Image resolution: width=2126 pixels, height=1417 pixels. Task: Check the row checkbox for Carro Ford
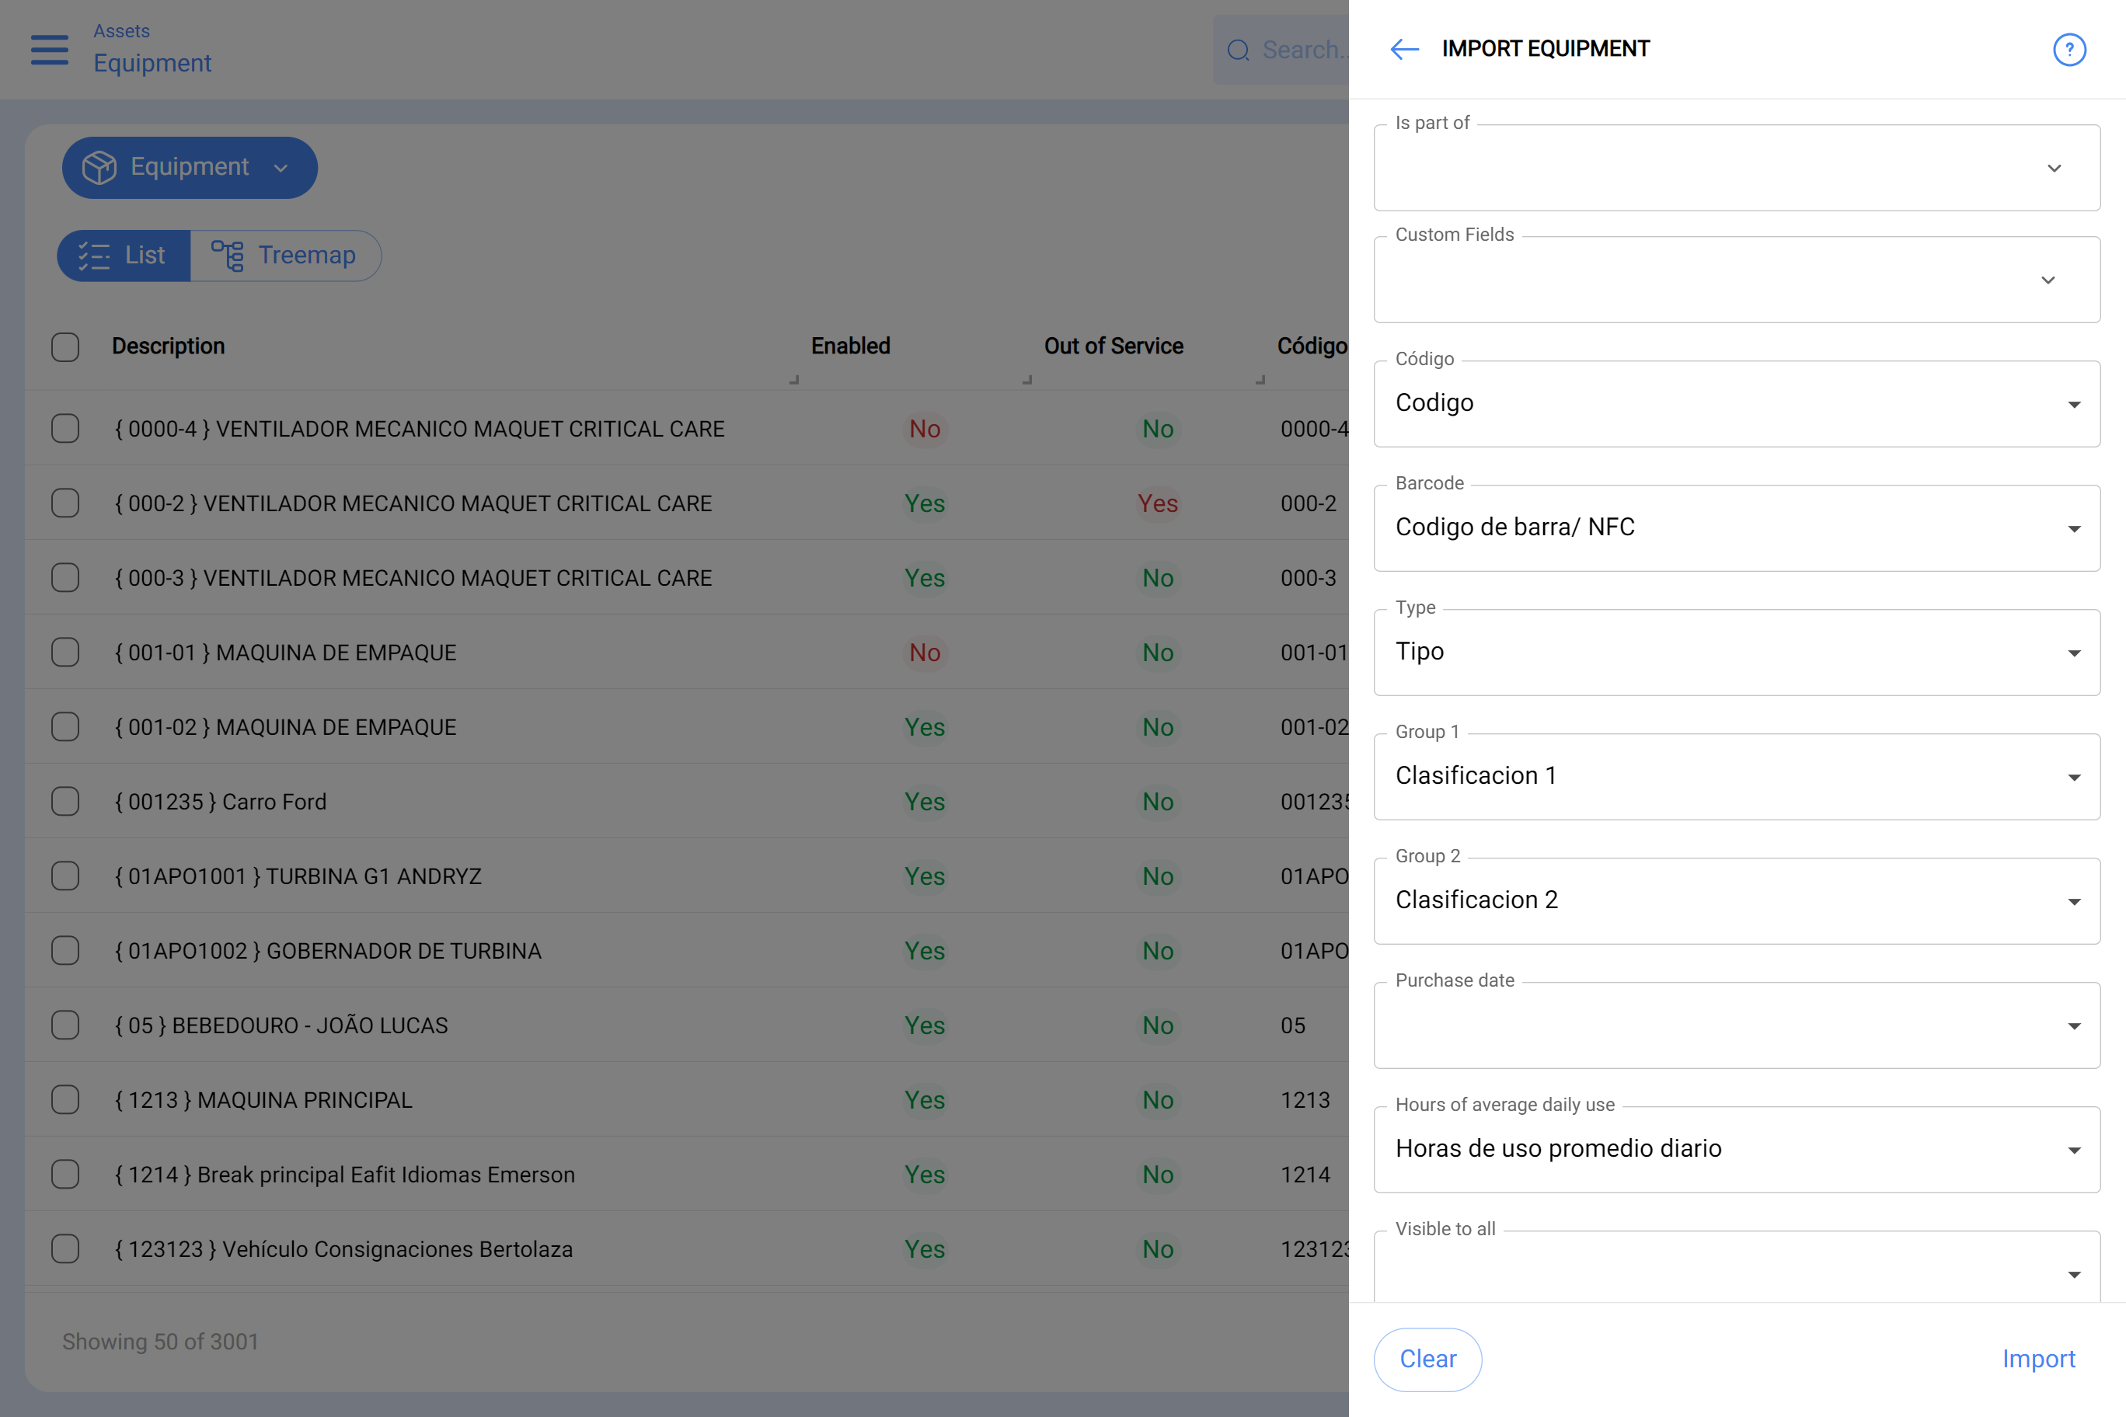65,801
